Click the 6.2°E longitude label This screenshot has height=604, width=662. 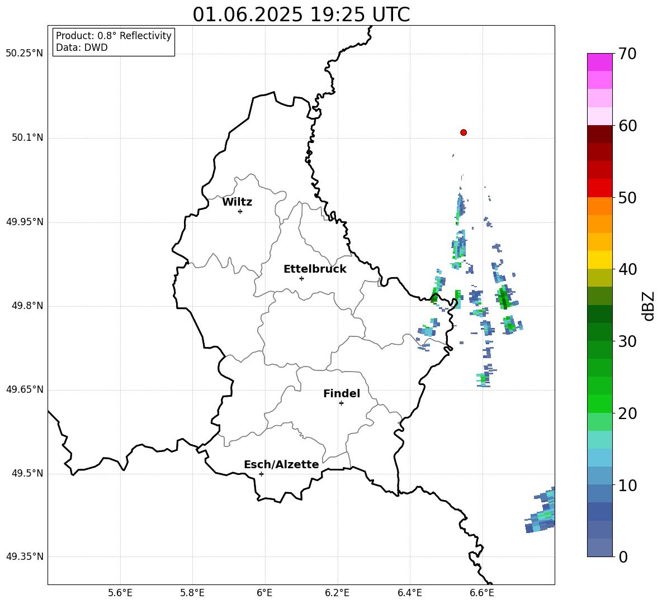click(x=337, y=593)
